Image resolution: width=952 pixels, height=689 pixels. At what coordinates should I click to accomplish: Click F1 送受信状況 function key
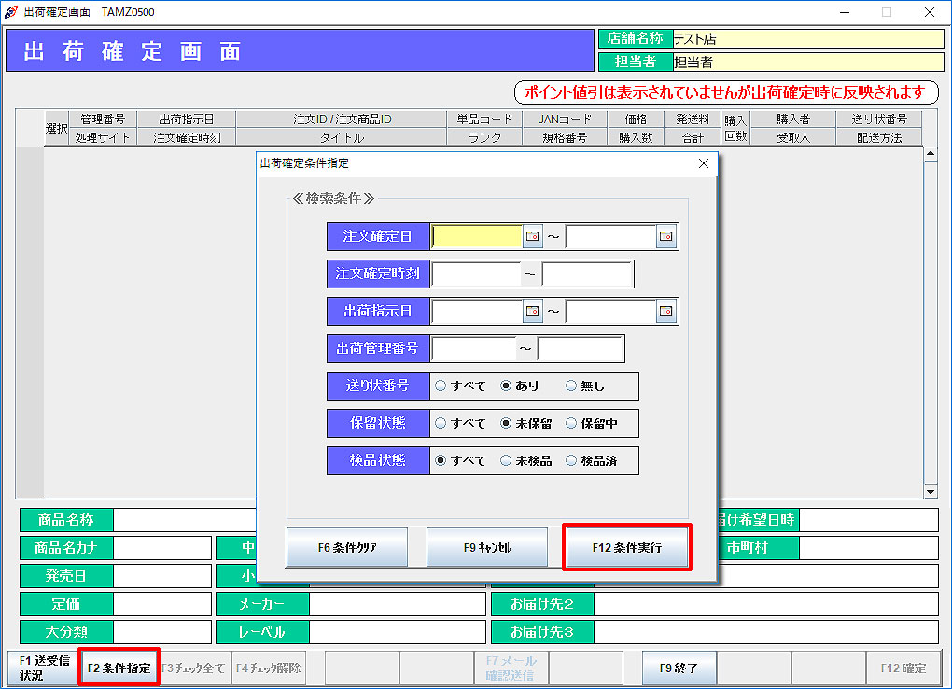(x=40, y=668)
